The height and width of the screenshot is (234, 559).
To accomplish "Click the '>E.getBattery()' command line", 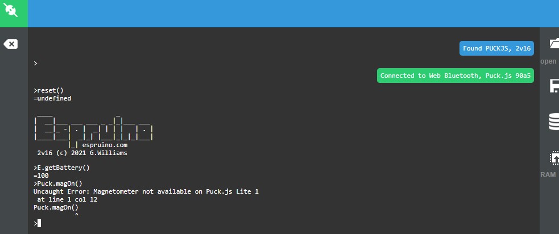I will [61, 168].
